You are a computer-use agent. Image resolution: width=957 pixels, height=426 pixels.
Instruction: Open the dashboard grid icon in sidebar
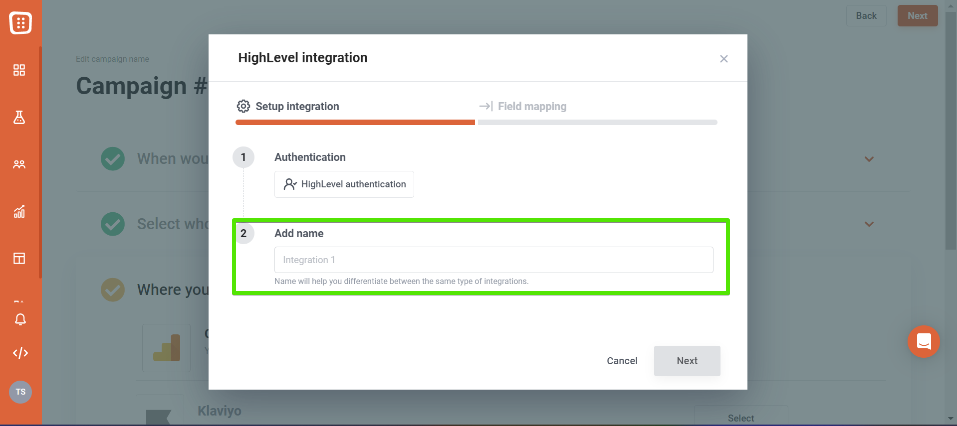tap(19, 70)
